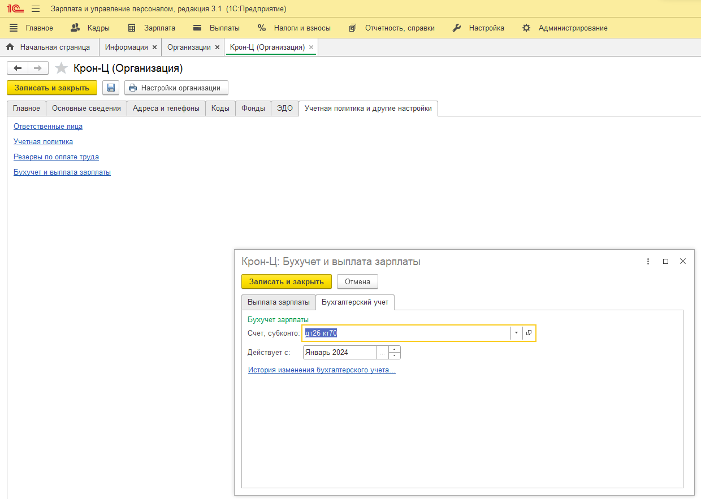Open the Учетная политика link
Image resolution: width=701 pixels, height=499 pixels.
pyautogui.click(x=43, y=142)
